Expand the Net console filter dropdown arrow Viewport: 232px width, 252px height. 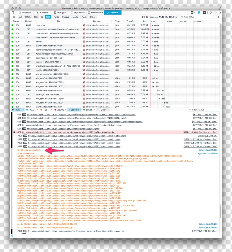pyautogui.click(x=23, y=110)
